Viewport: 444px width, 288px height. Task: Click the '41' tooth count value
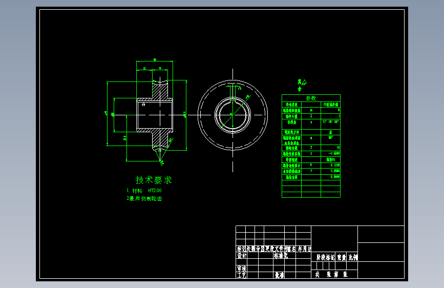338,148
